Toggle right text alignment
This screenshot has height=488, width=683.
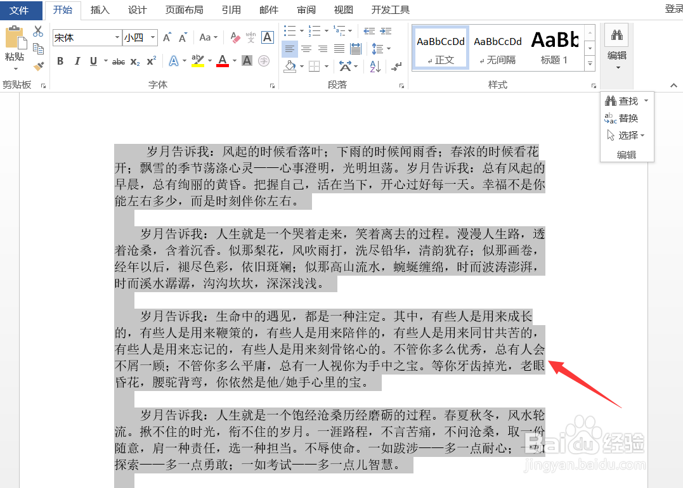[323, 49]
